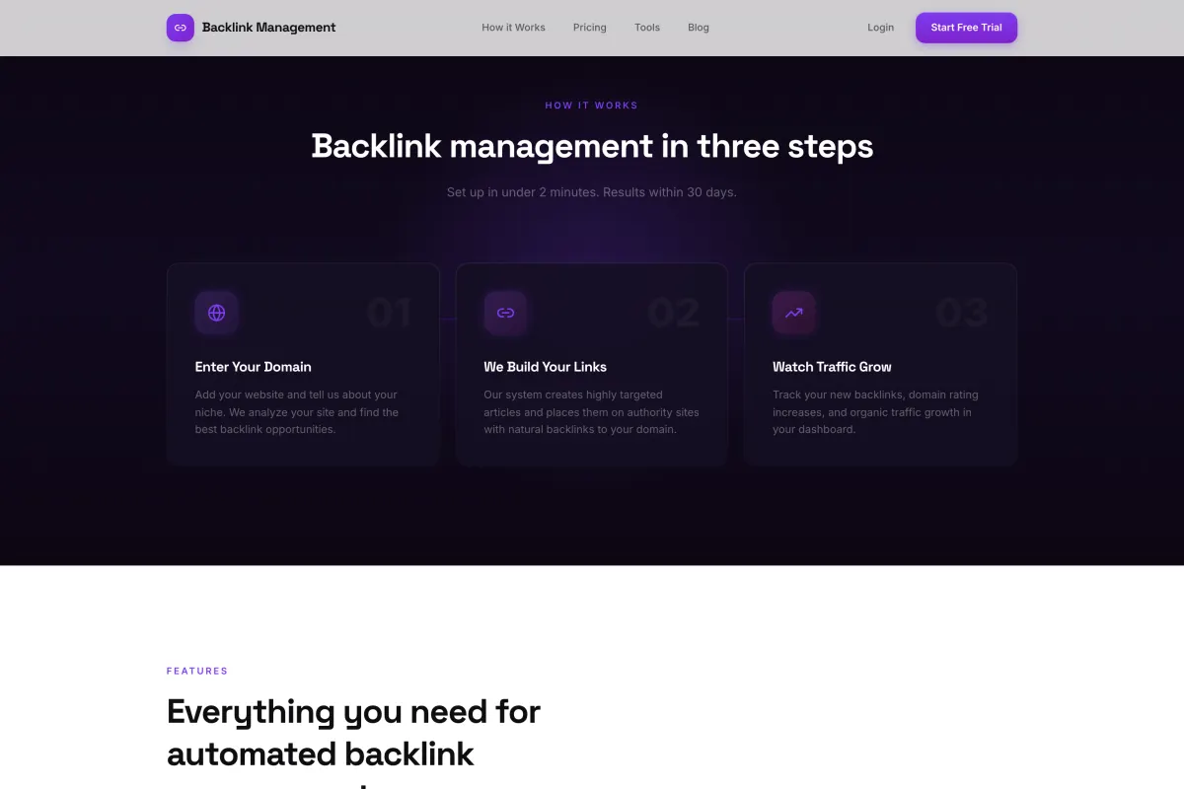Click the heading Backlink management in three steps
Screen dimensions: 1184x789
592,146
